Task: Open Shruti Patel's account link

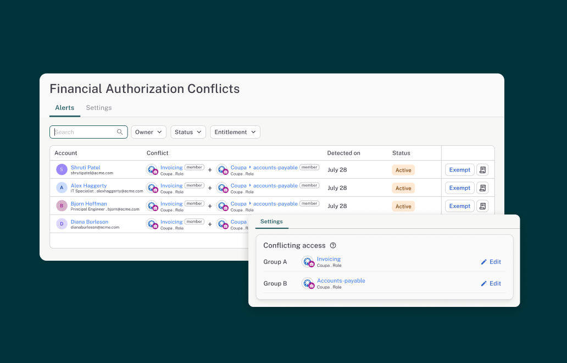Action: click(x=85, y=168)
